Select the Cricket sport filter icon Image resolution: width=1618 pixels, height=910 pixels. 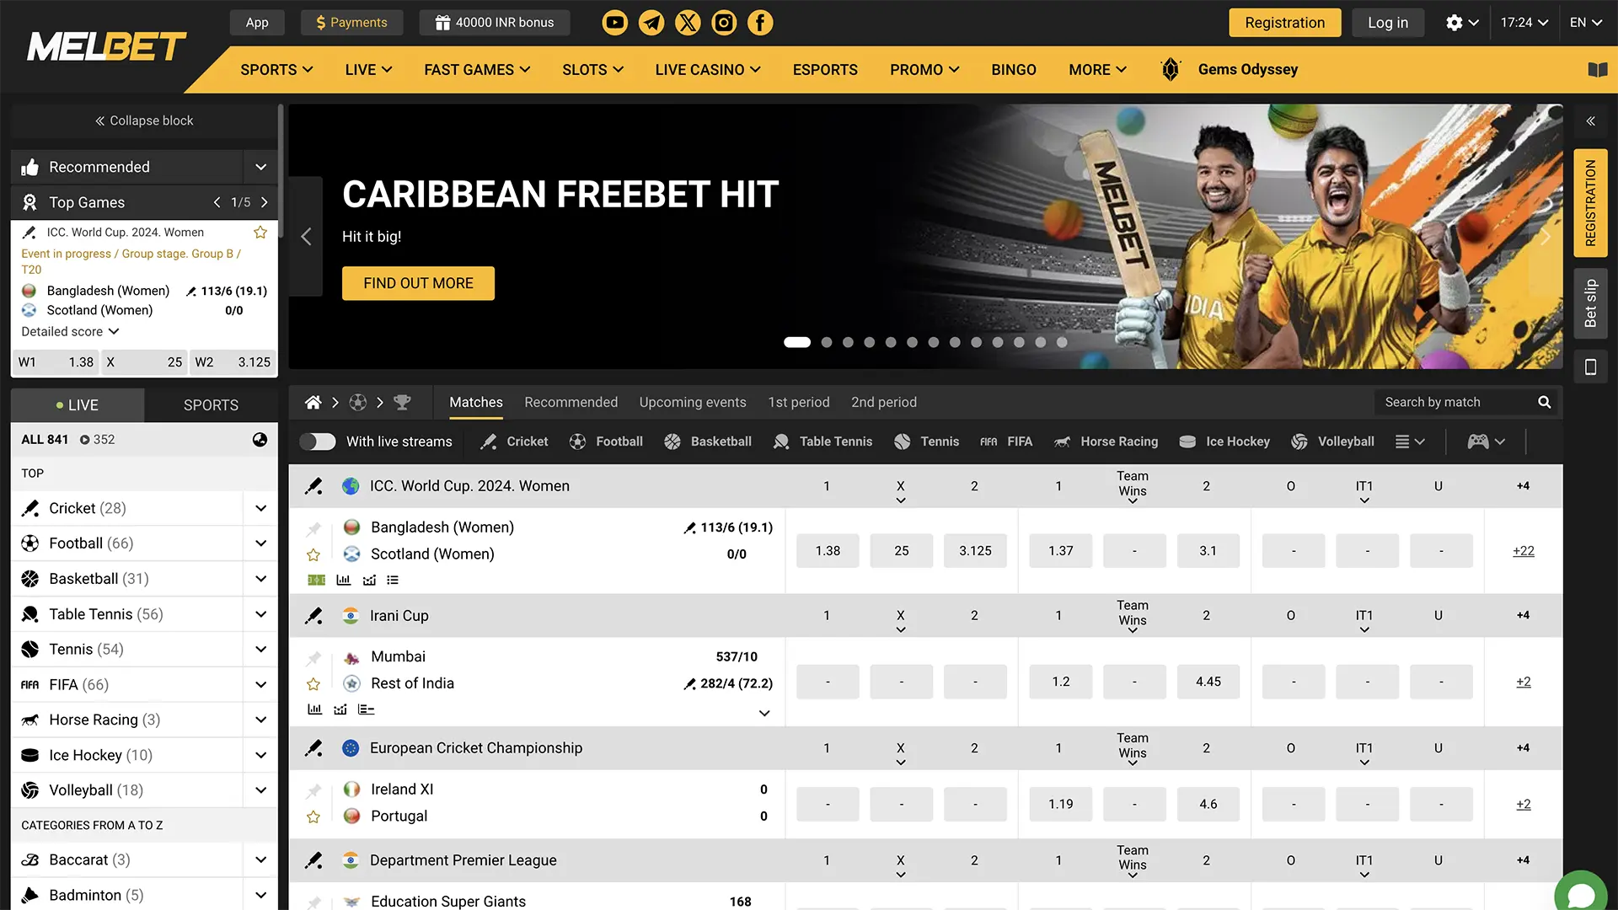click(x=489, y=441)
